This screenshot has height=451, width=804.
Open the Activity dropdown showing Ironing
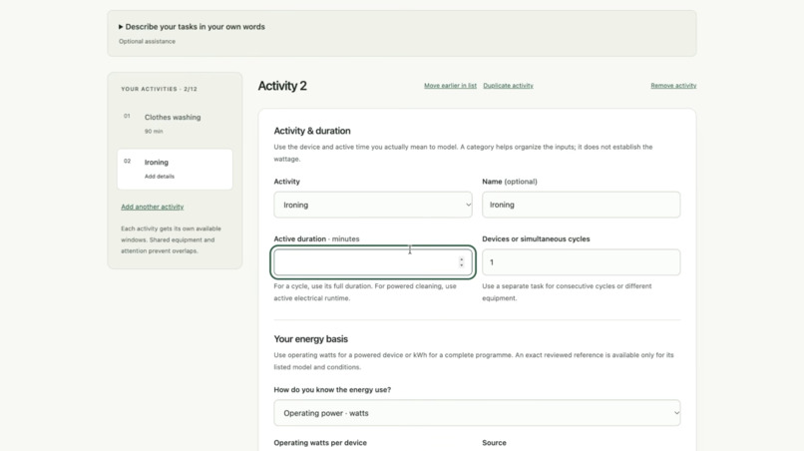(373, 205)
